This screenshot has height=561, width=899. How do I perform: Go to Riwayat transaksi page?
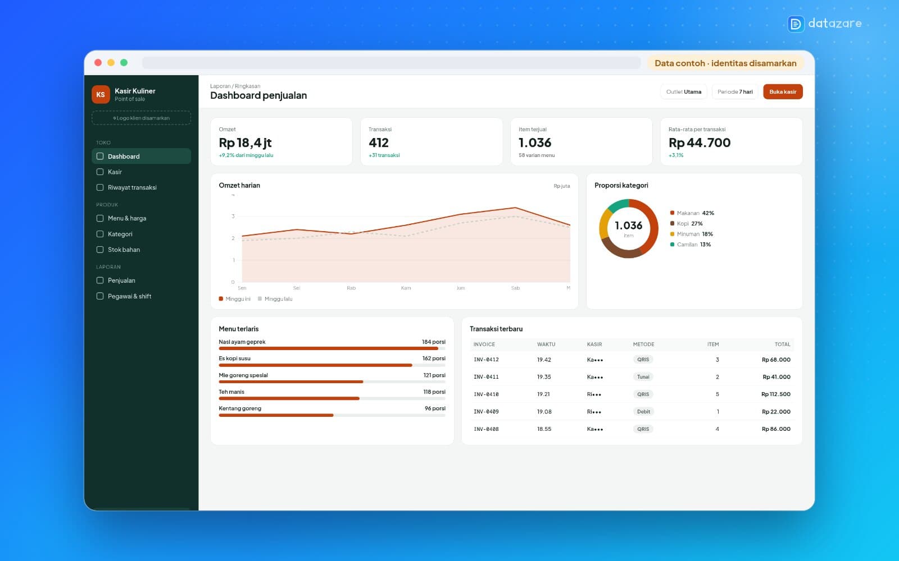tap(141, 187)
